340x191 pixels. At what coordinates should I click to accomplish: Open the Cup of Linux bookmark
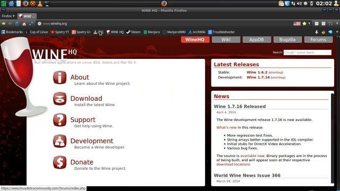37,32
